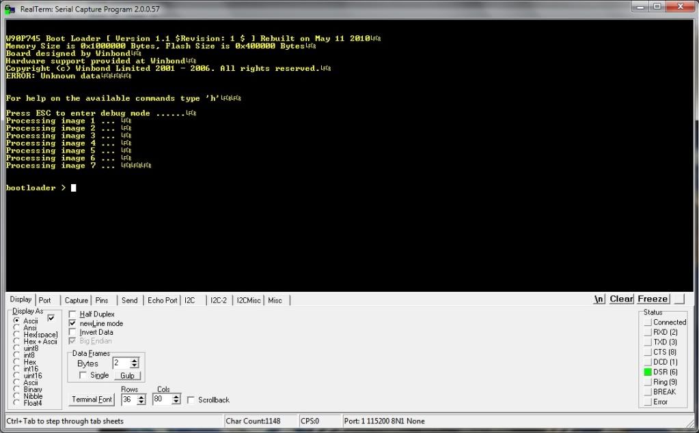Open the Misc tab
The height and width of the screenshot is (433, 699).
pos(275,301)
